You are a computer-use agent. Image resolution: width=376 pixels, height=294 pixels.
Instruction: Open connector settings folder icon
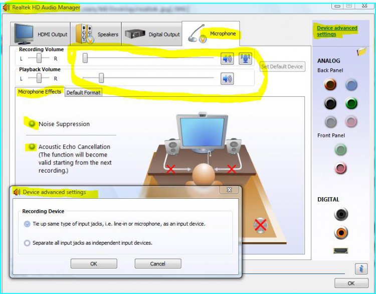[x=361, y=51]
